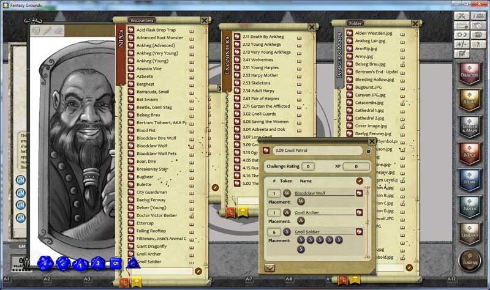Open the Library sidebar panel
This screenshot has width=490, height=290.
470,233
